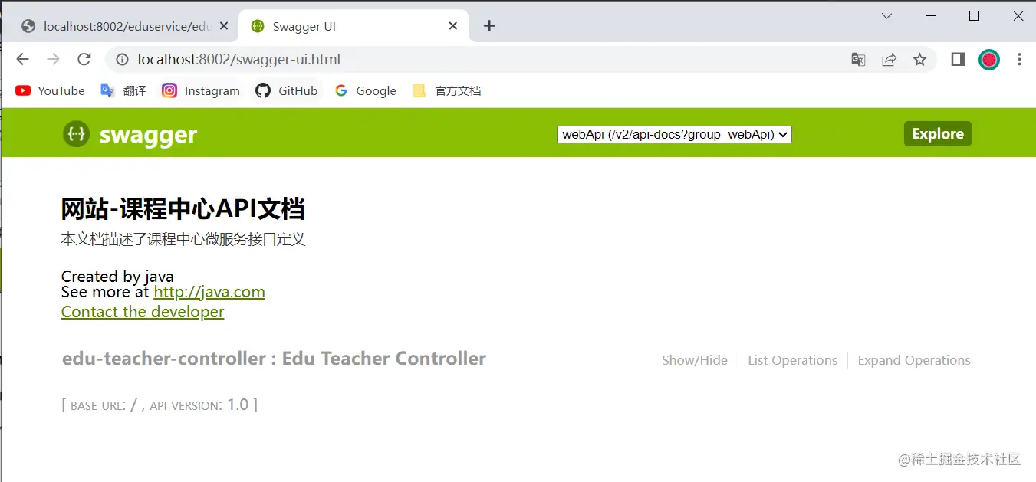This screenshot has height=482, width=1036.
Task: Open the http://java.com link
Action: pos(209,292)
